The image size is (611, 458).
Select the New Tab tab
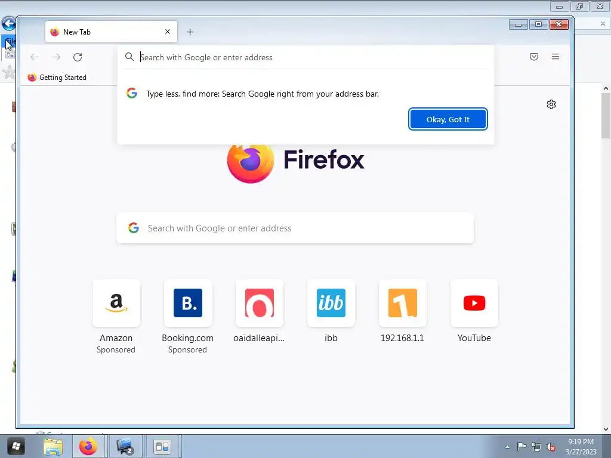coord(111,32)
